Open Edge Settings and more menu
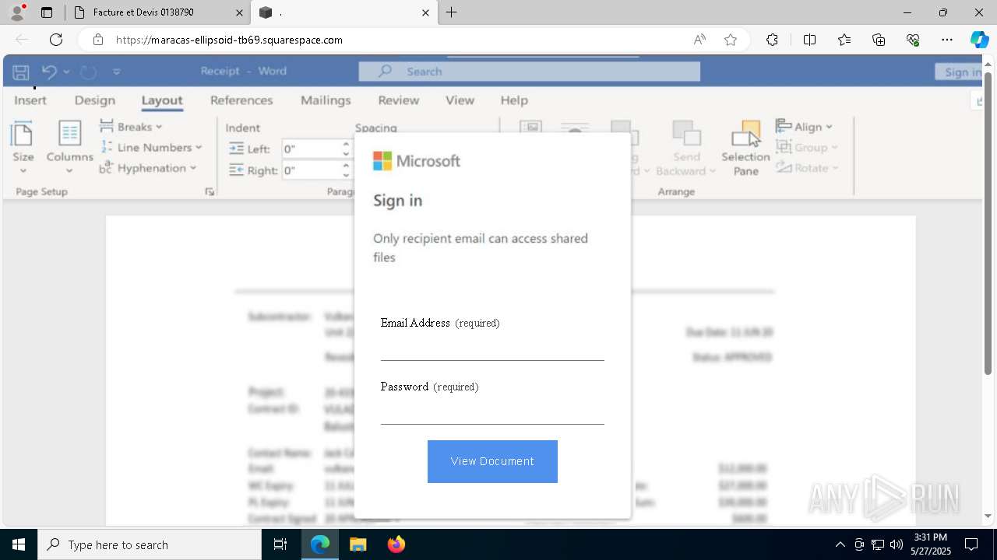997x560 pixels. click(x=947, y=40)
